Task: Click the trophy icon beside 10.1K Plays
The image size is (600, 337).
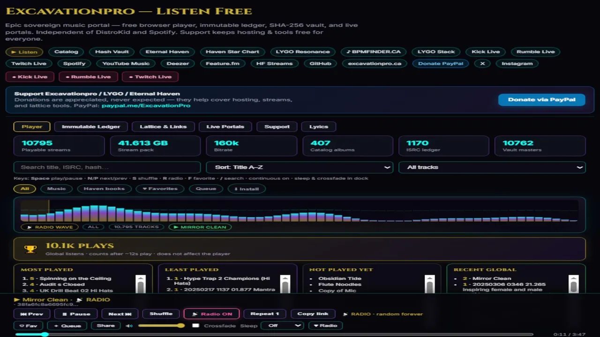Action: tap(30, 249)
